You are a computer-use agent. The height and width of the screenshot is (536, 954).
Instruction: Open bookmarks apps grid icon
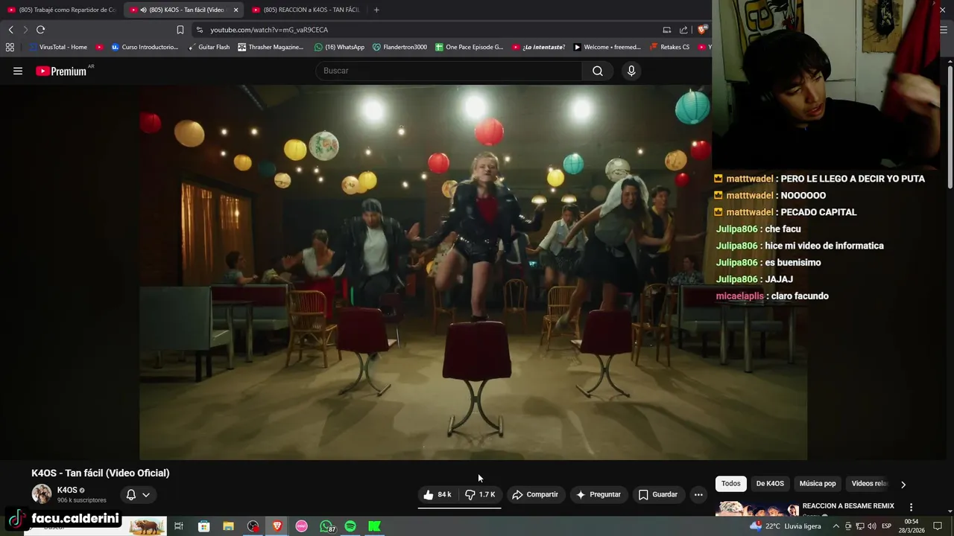(x=10, y=47)
